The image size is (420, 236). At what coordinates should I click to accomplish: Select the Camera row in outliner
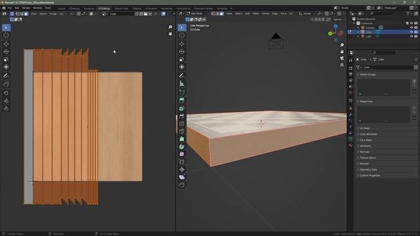pyautogui.click(x=383, y=28)
